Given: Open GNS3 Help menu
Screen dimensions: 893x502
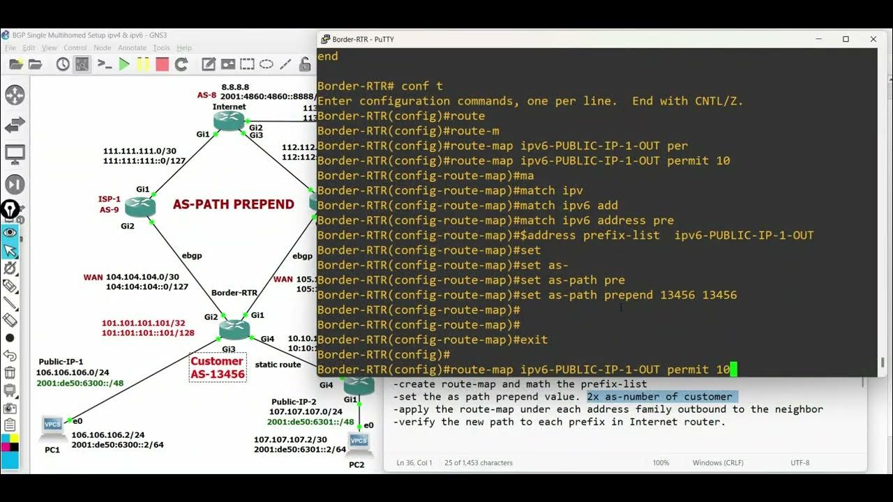Looking at the screenshot, I should tap(184, 48).
